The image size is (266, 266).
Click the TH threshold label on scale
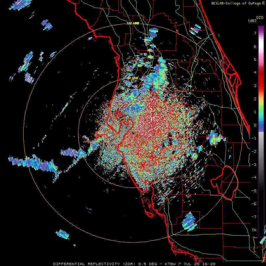click(x=254, y=230)
